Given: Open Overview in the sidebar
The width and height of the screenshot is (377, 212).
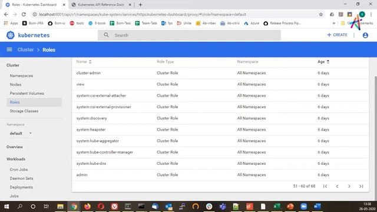Looking at the screenshot, I should point(15,147).
